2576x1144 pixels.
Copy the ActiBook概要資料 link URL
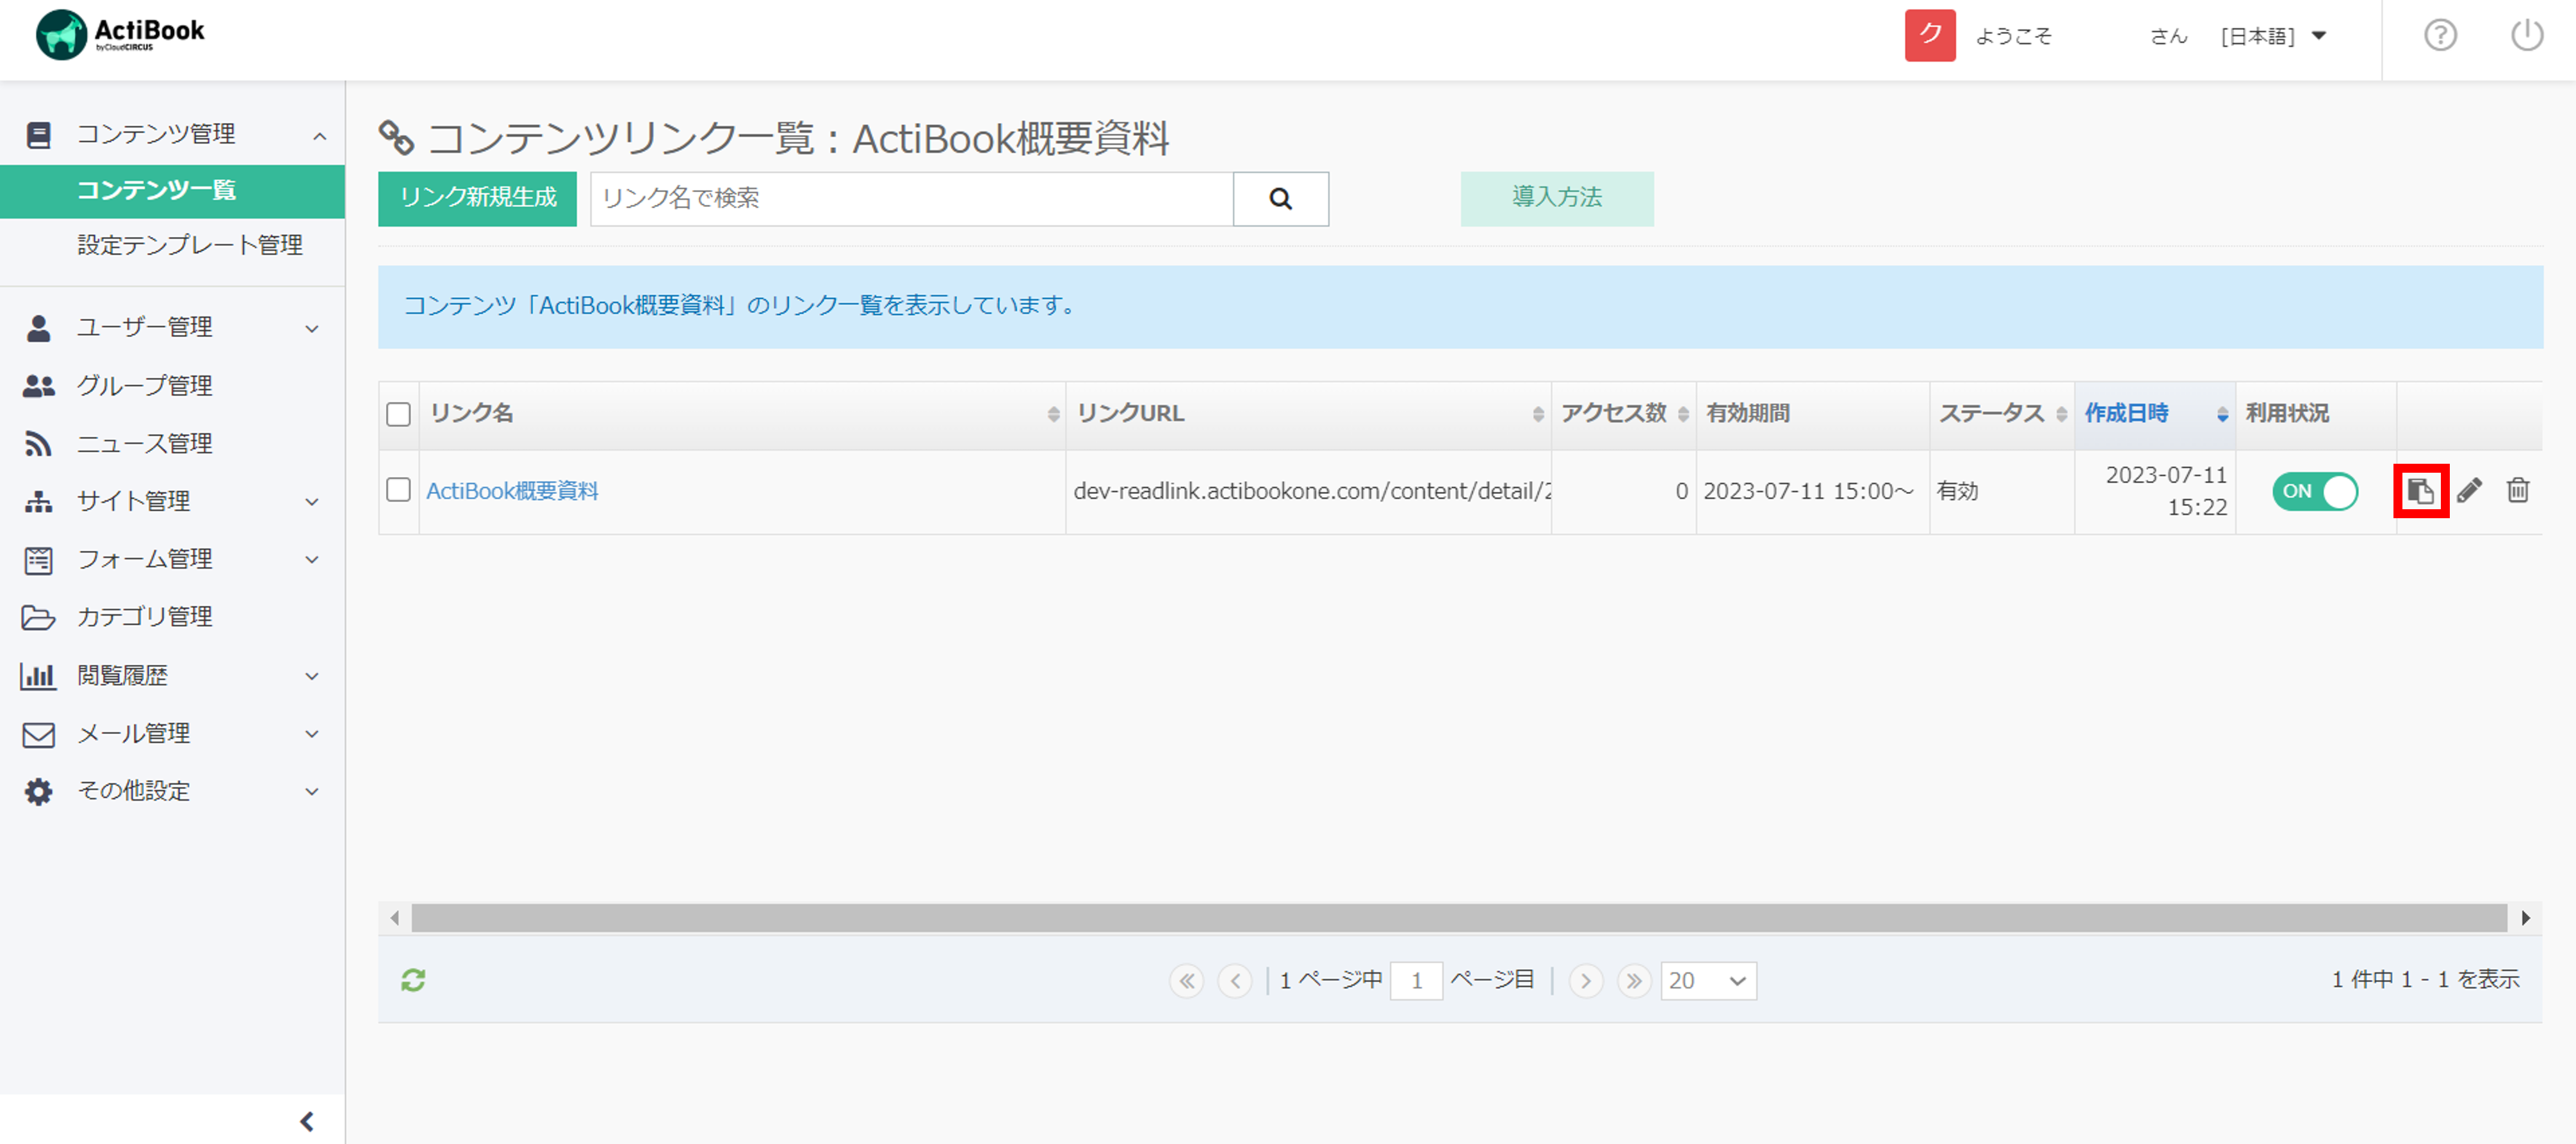coord(2421,491)
